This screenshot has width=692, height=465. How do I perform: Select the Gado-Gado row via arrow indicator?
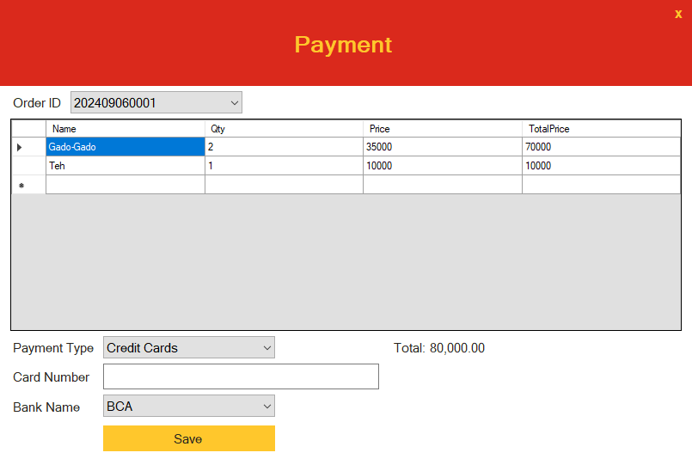click(28, 147)
